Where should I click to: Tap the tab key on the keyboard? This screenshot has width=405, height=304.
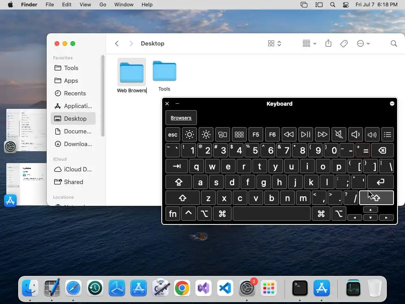[177, 166]
